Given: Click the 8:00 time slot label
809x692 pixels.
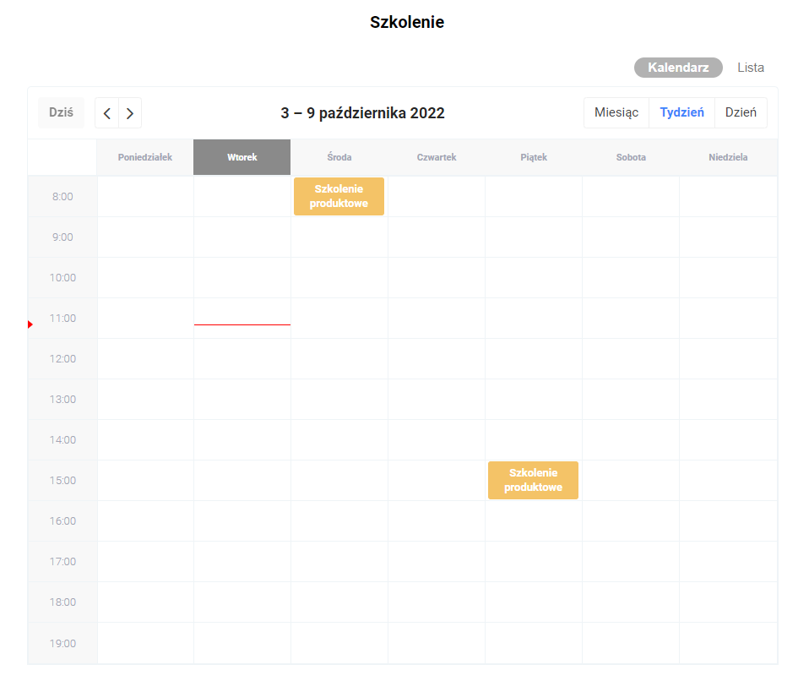Looking at the screenshot, I should tap(62, 197).
